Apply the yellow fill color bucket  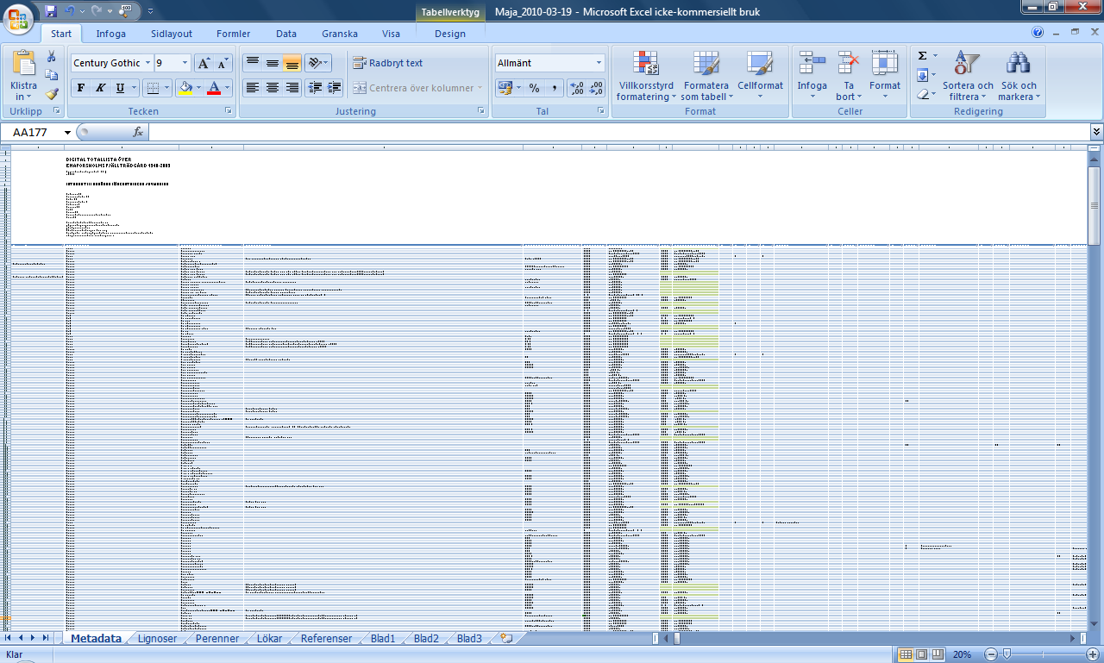click(185, 88)
